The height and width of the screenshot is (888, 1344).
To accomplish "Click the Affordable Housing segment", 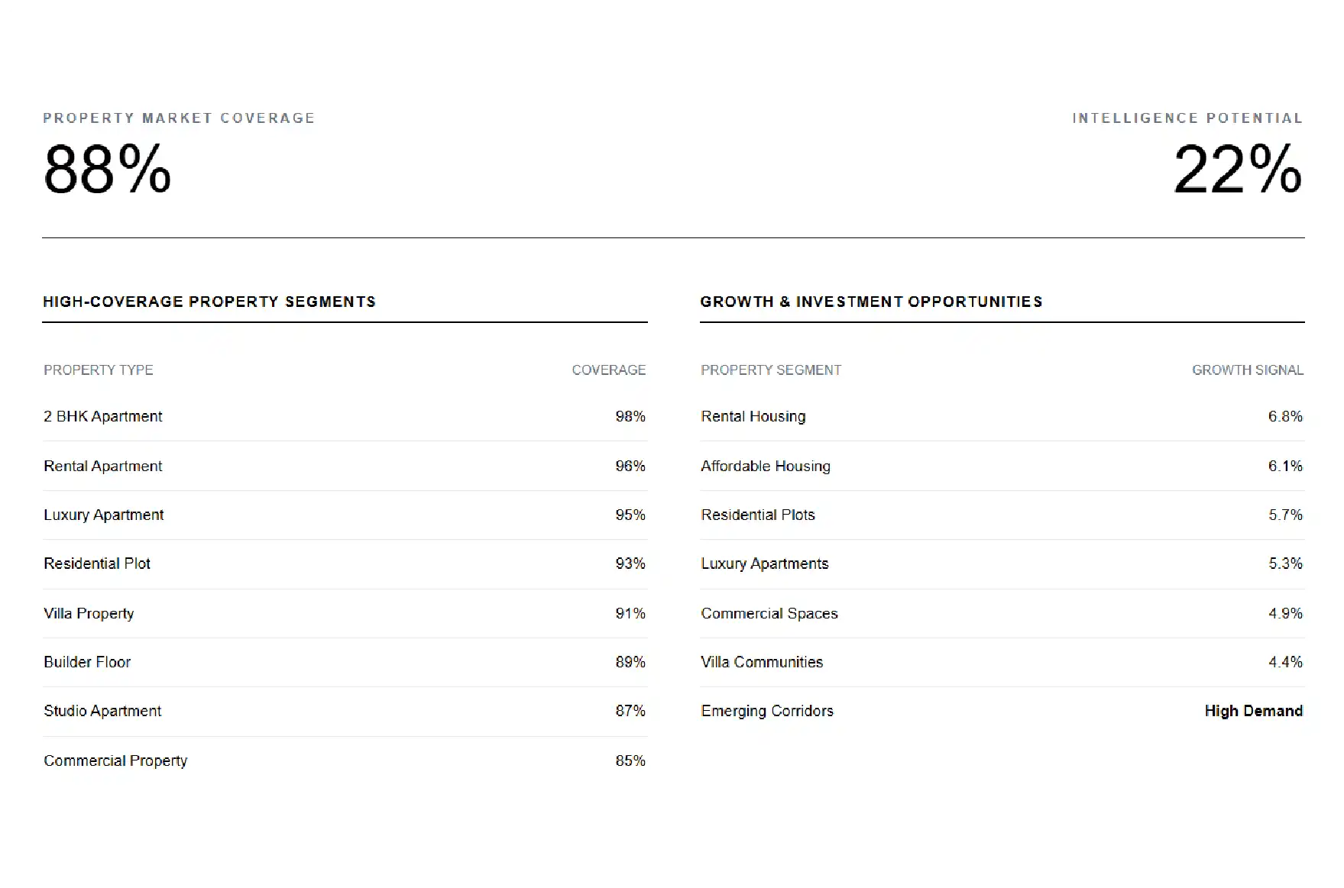I will point(1002,466).
